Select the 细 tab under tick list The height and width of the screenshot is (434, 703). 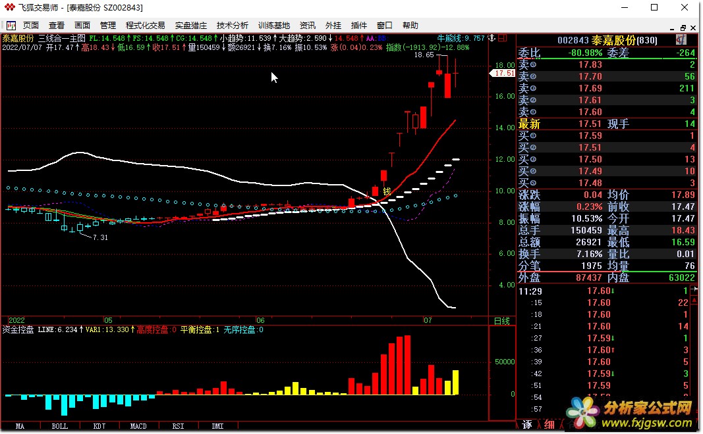(549, 424)
